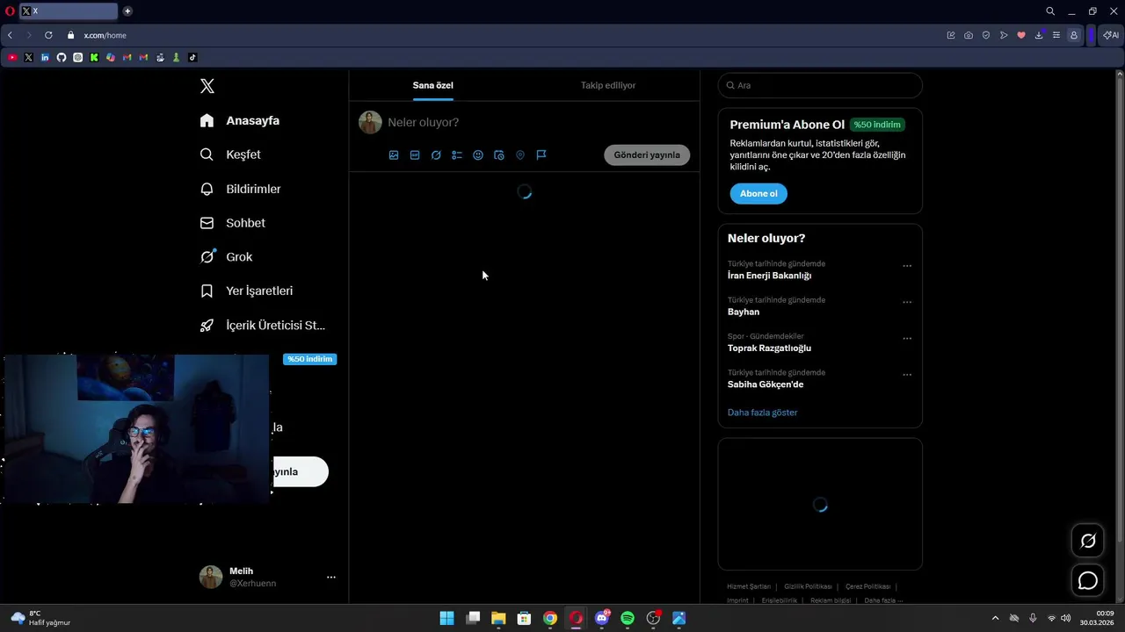The image size is (1125, 632).
Task: Open Yer İşaretleri bookmarks page
Action: (x=246, y=291)
